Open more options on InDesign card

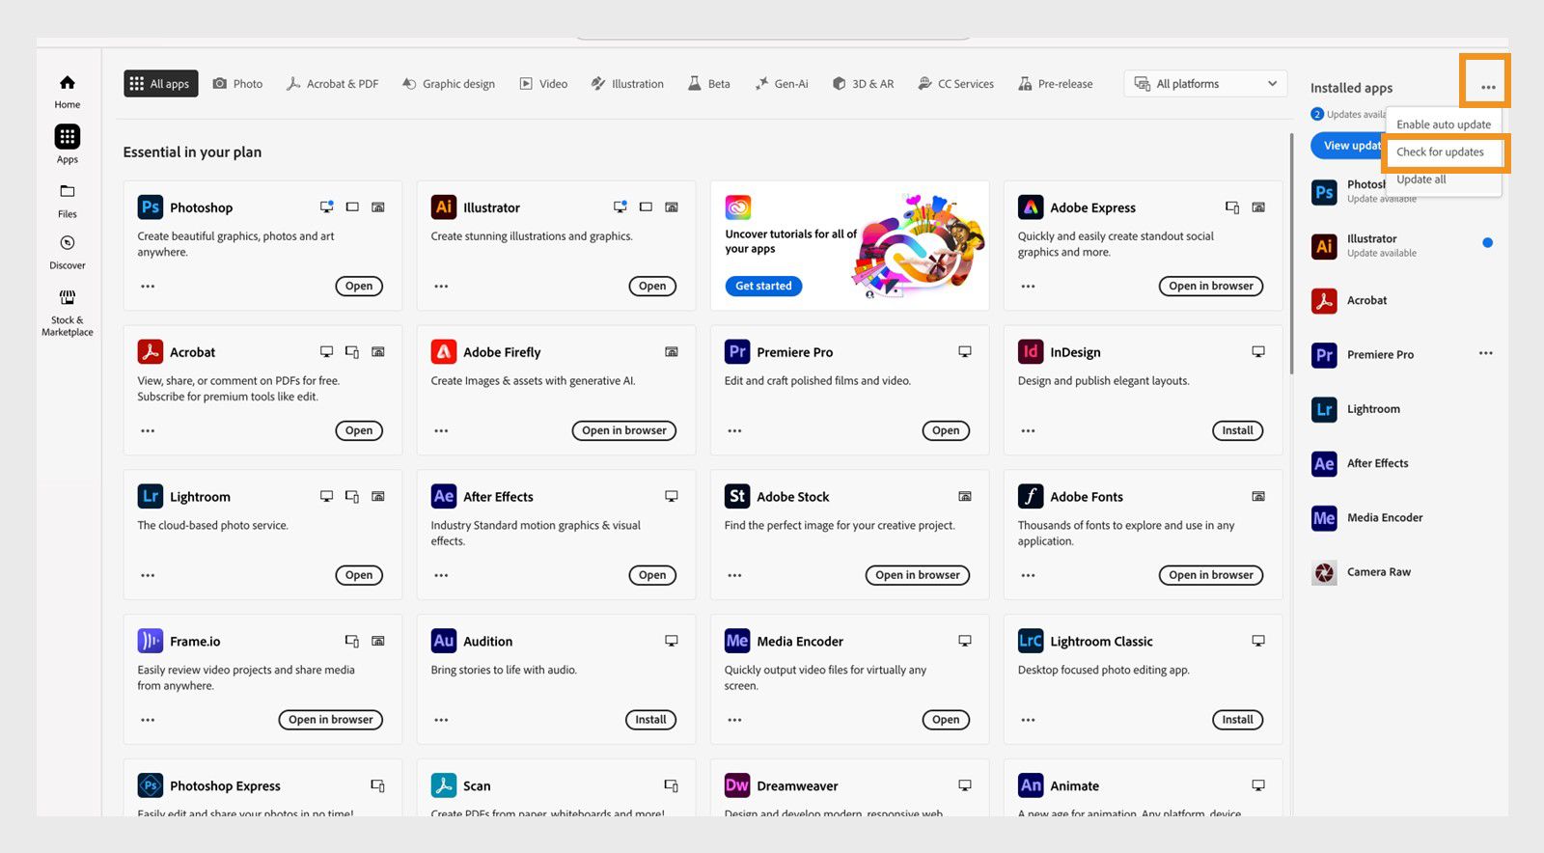click(1028, 431)
